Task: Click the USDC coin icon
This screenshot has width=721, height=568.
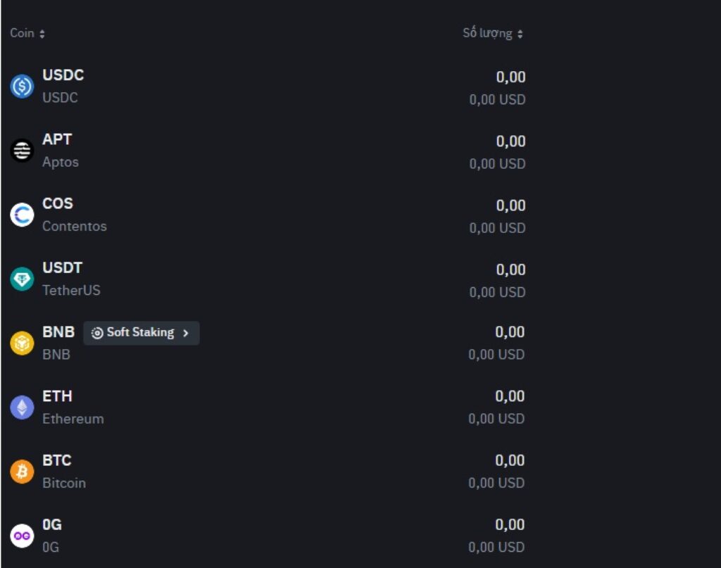Action: click(x=22, y=87)
